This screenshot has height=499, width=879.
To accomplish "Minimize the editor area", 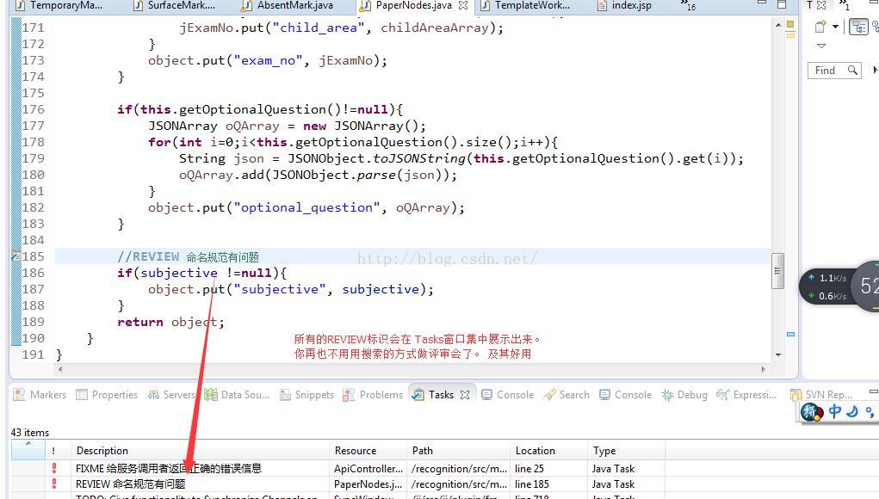I will [762, 4].
